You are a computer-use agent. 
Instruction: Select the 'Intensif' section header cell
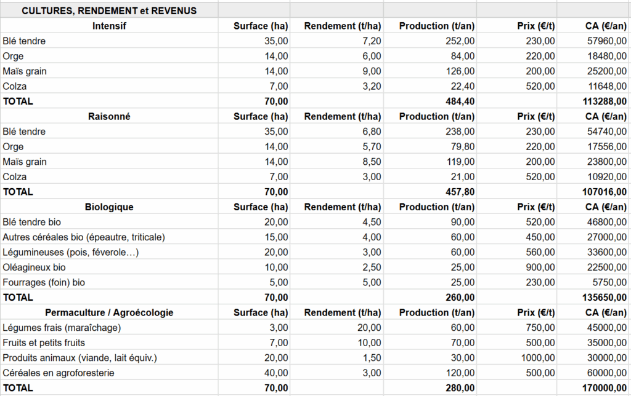click(109, 26)
